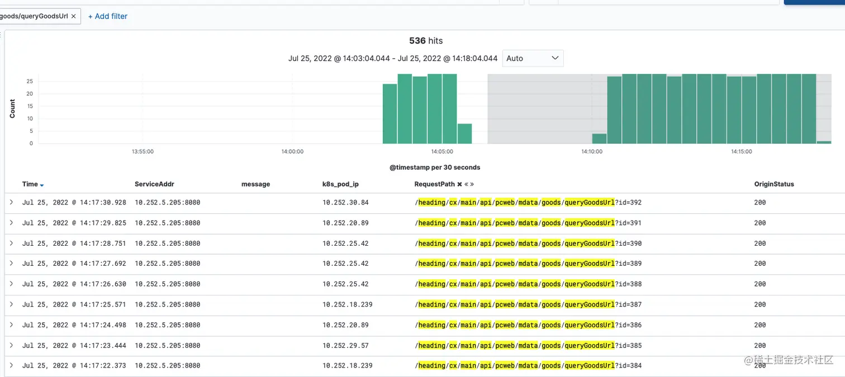The image size is (845, 377).
Task: Click the request path ending in id=392
Action: (528, 202)
